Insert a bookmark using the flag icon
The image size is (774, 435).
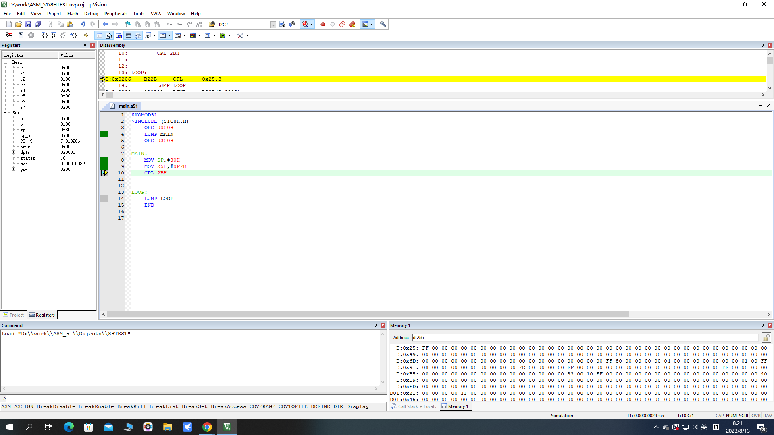tap(128, 24)
